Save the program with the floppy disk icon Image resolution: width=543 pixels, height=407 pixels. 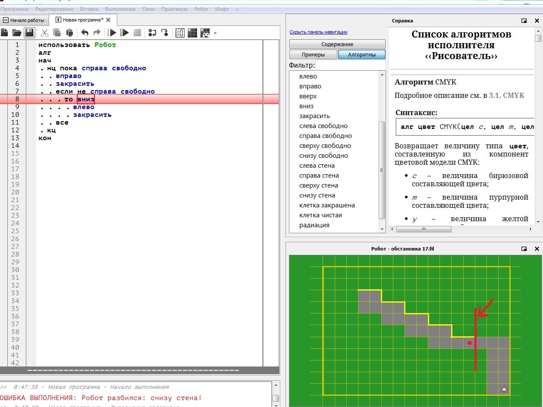click(29, 33)
